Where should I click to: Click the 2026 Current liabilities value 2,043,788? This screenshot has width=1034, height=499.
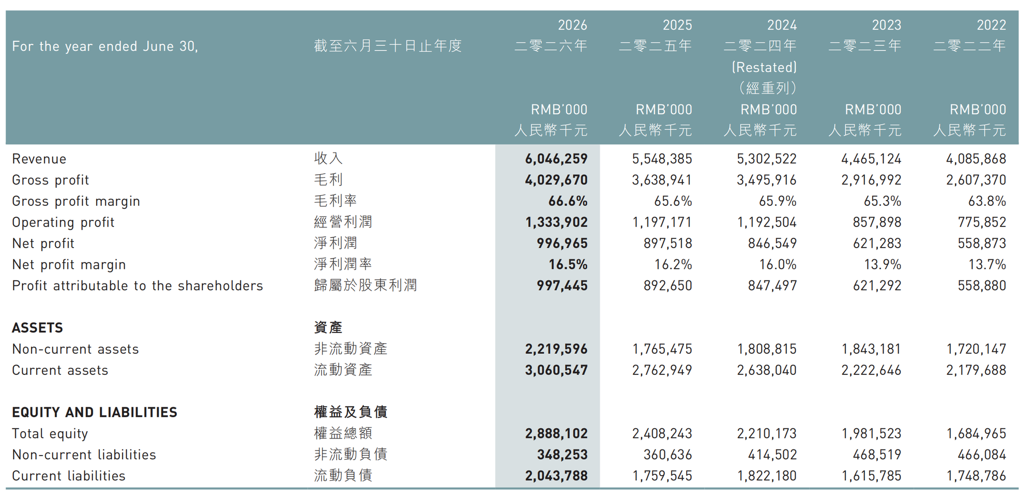tap(556, 476)
